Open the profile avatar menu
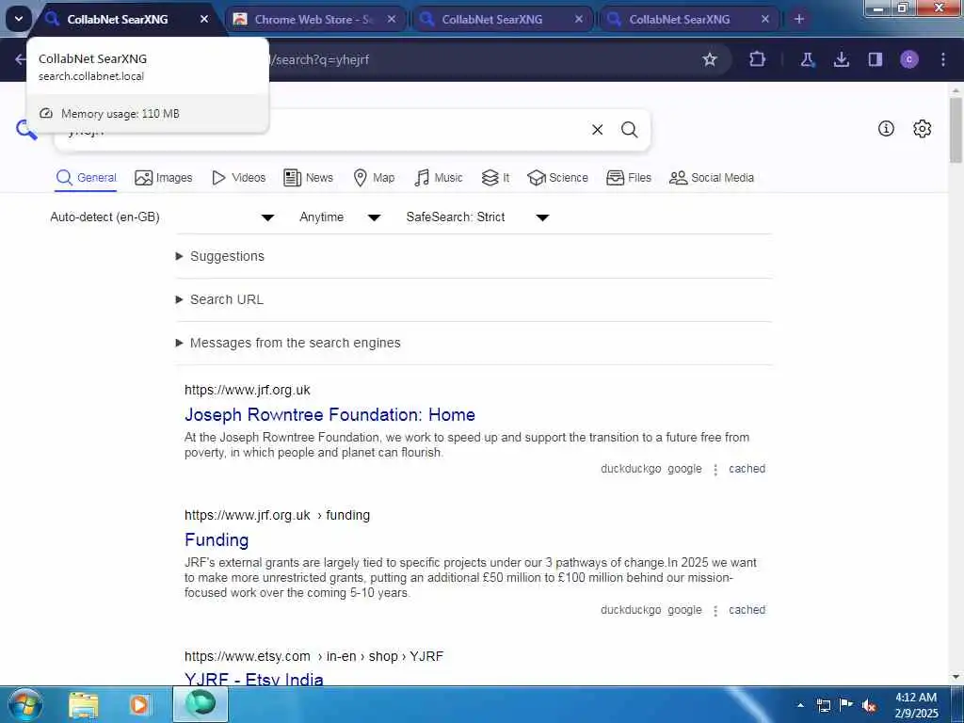Viewport: 964px width, 723px height. click(909, 59)
